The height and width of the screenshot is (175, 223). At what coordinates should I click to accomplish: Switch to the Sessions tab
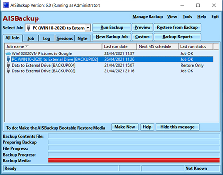[65, 38]
